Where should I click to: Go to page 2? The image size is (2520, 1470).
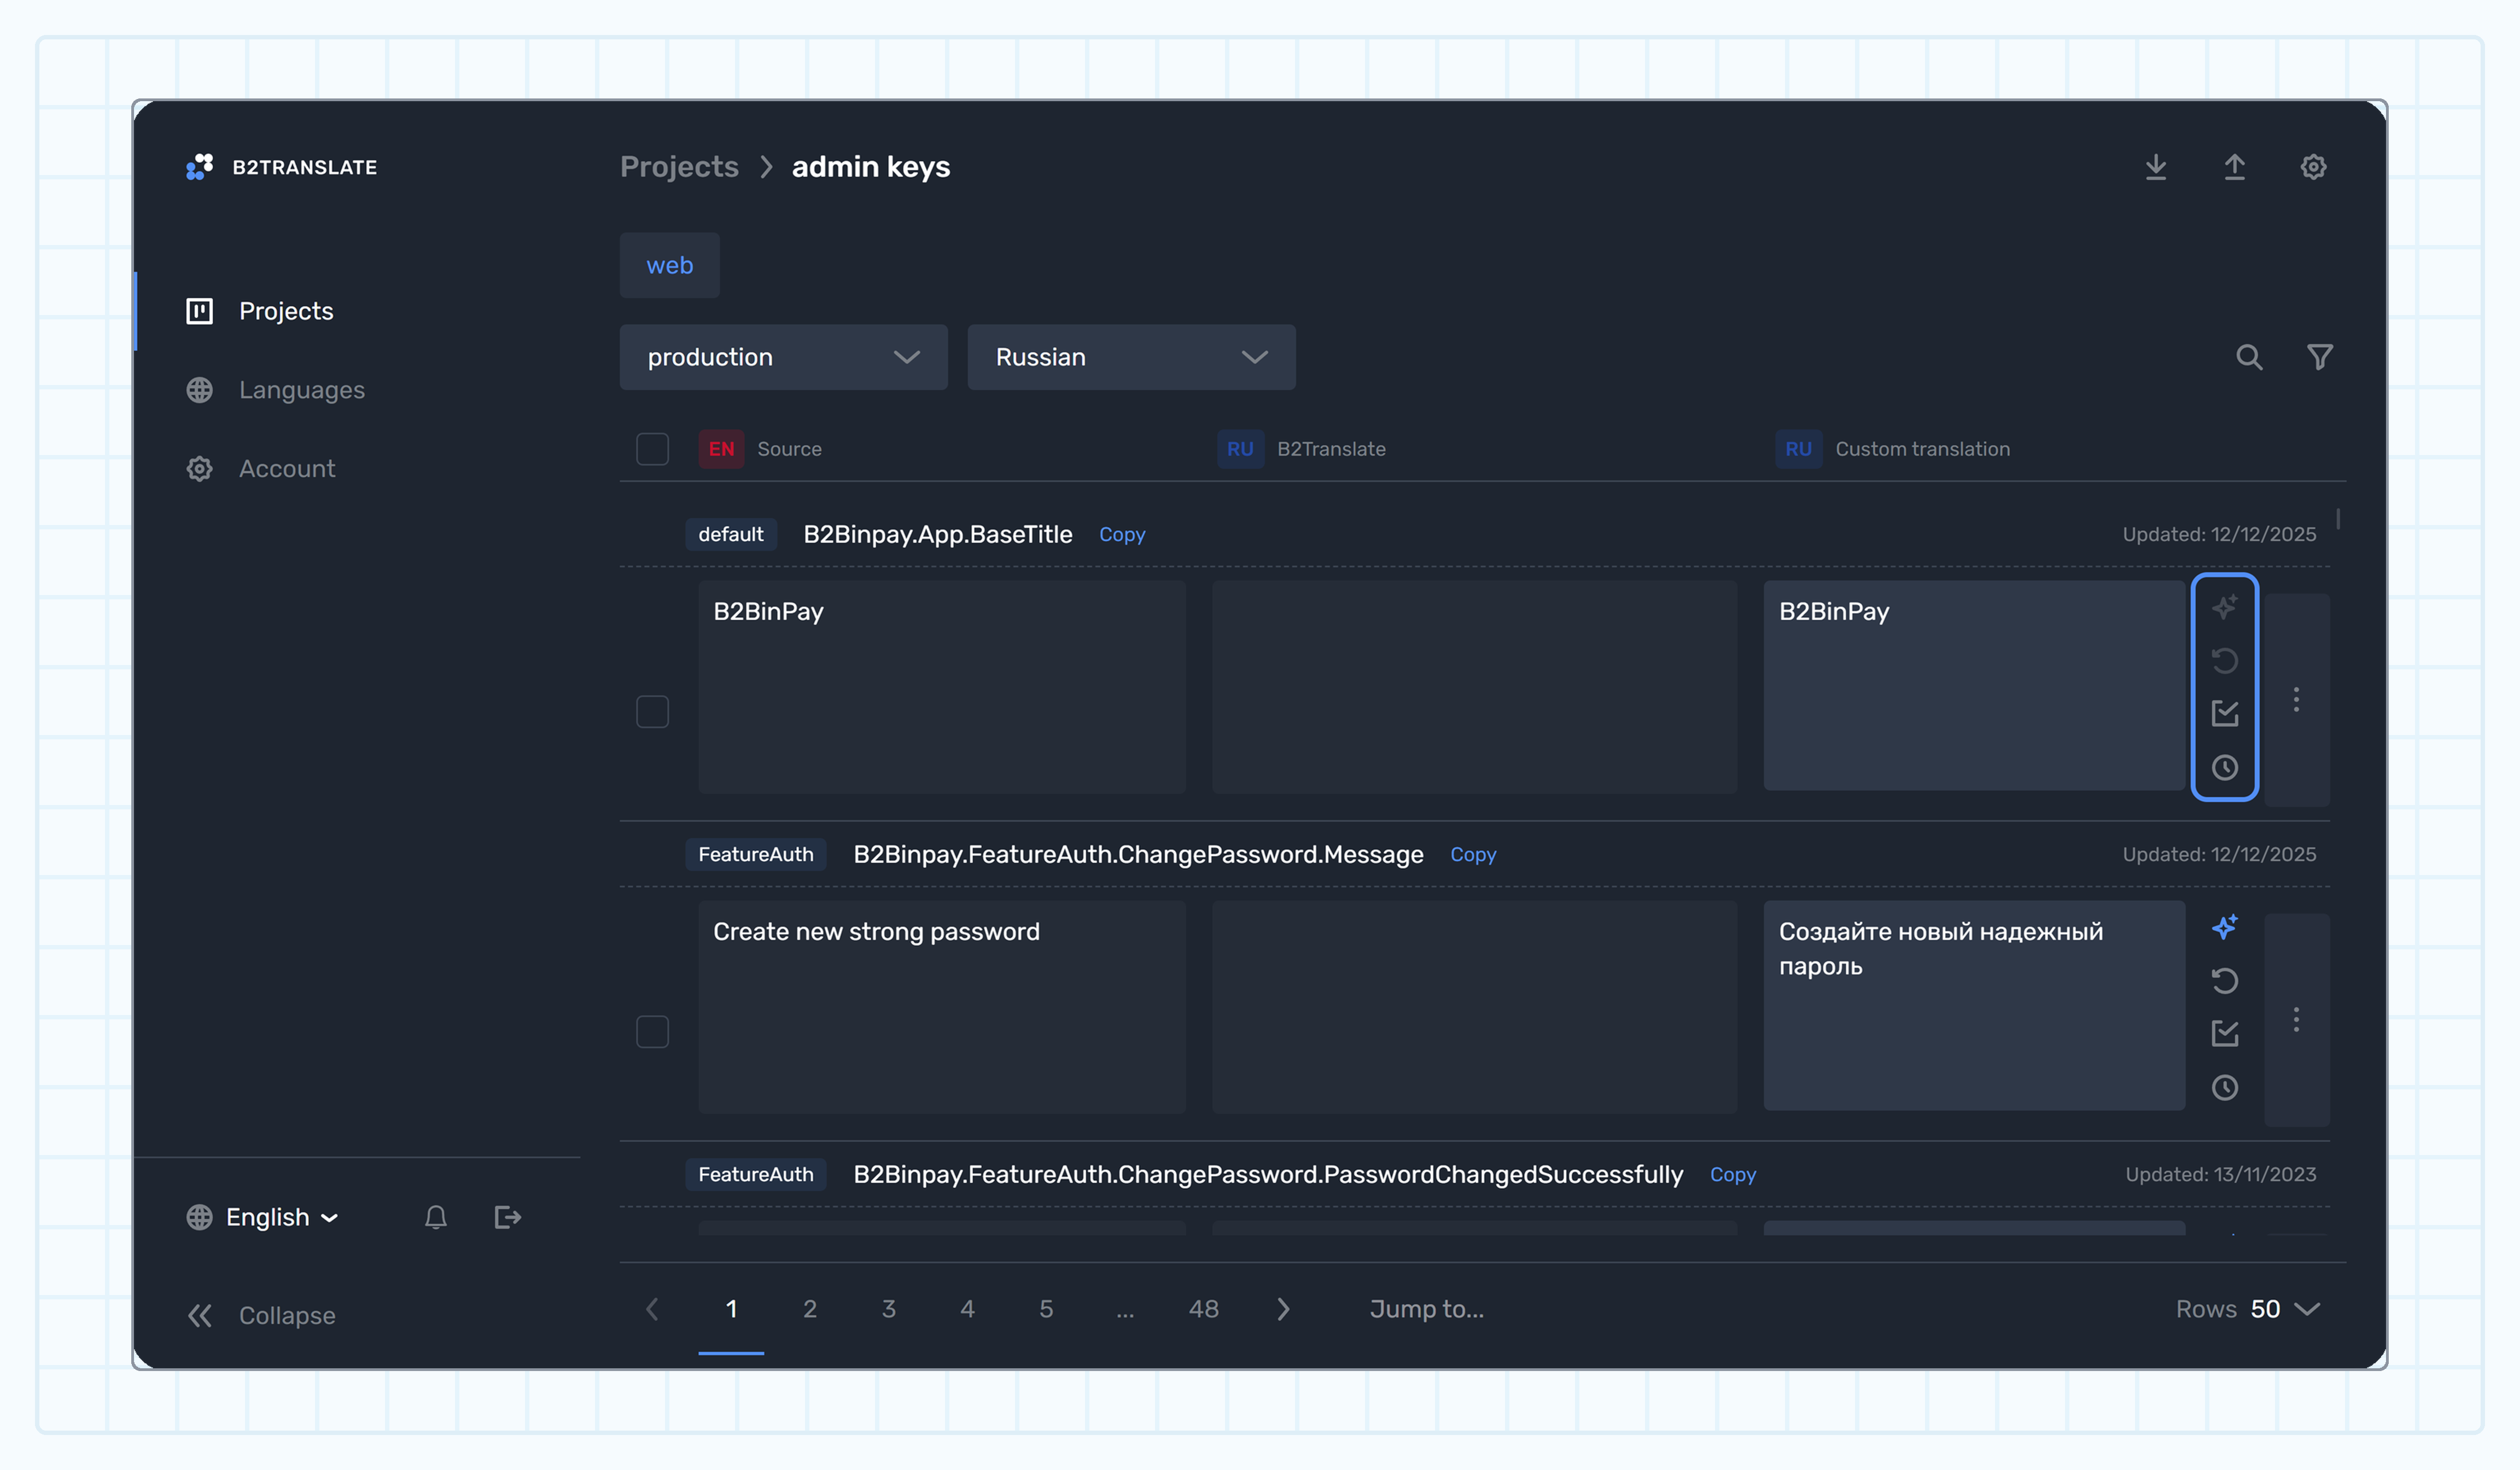click(x=810, y=1309)
